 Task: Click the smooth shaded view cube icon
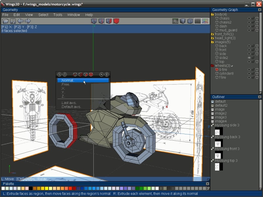coord(182,21)
